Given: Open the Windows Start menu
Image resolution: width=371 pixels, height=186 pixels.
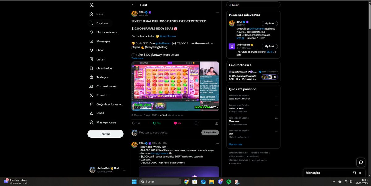Looking at the screenshot, I should (x=134, y=181).
